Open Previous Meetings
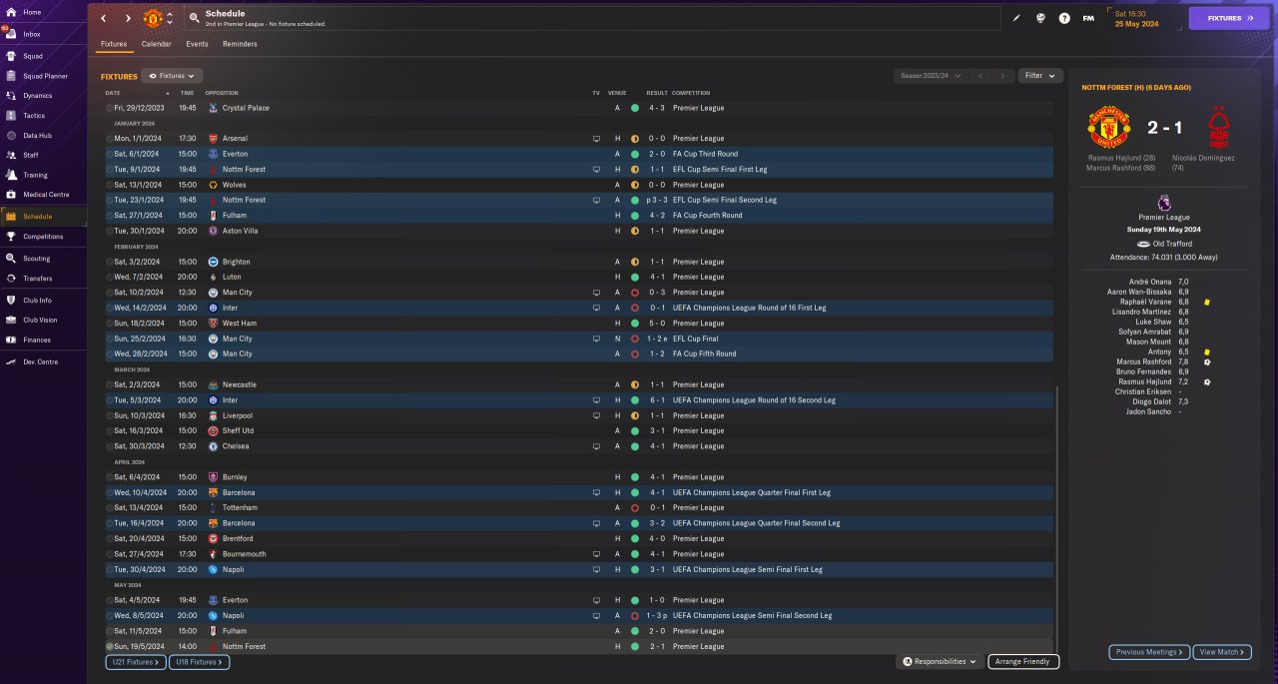Image resolution: width=1278 pixels, height=684 pixels. pyautogui.click(x=1149, y=652)
